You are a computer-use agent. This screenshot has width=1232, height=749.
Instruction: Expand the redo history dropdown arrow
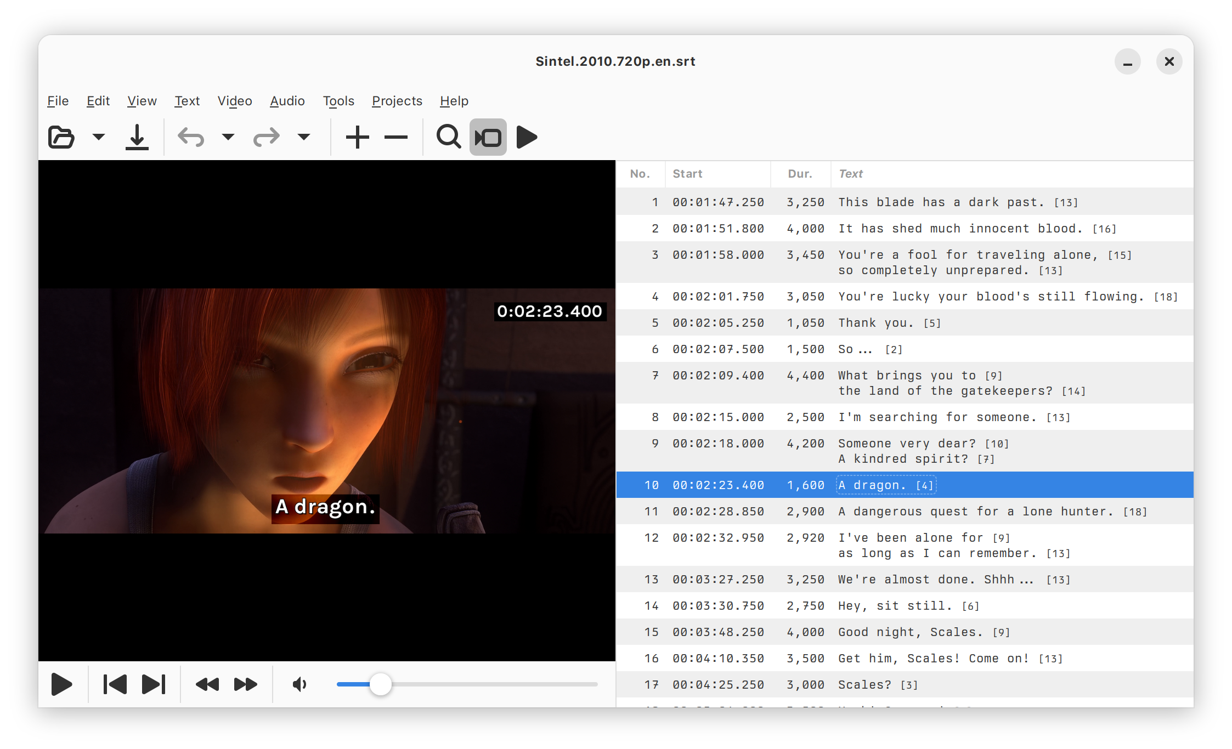[x=304, y=137]
